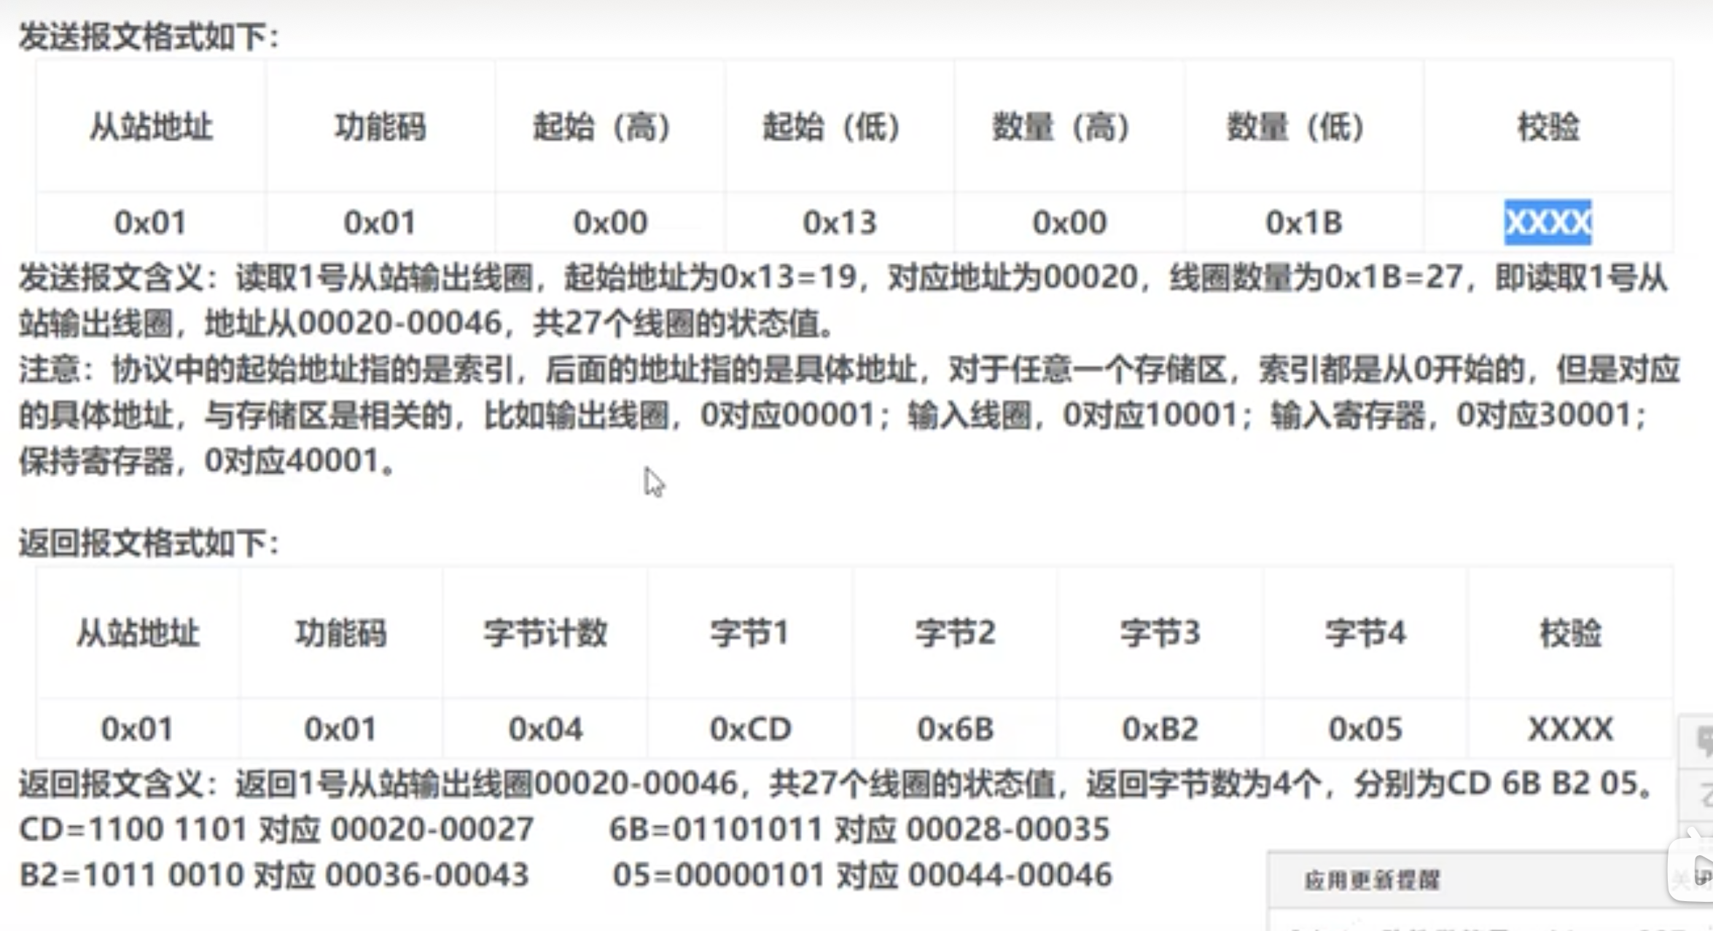1713x931 pixels.
Task: Click the 0x13 start low cell
Action: click(839, 222)
